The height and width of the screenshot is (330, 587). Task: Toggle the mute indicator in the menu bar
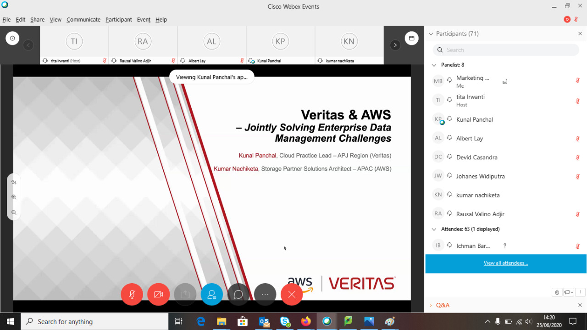576,19
